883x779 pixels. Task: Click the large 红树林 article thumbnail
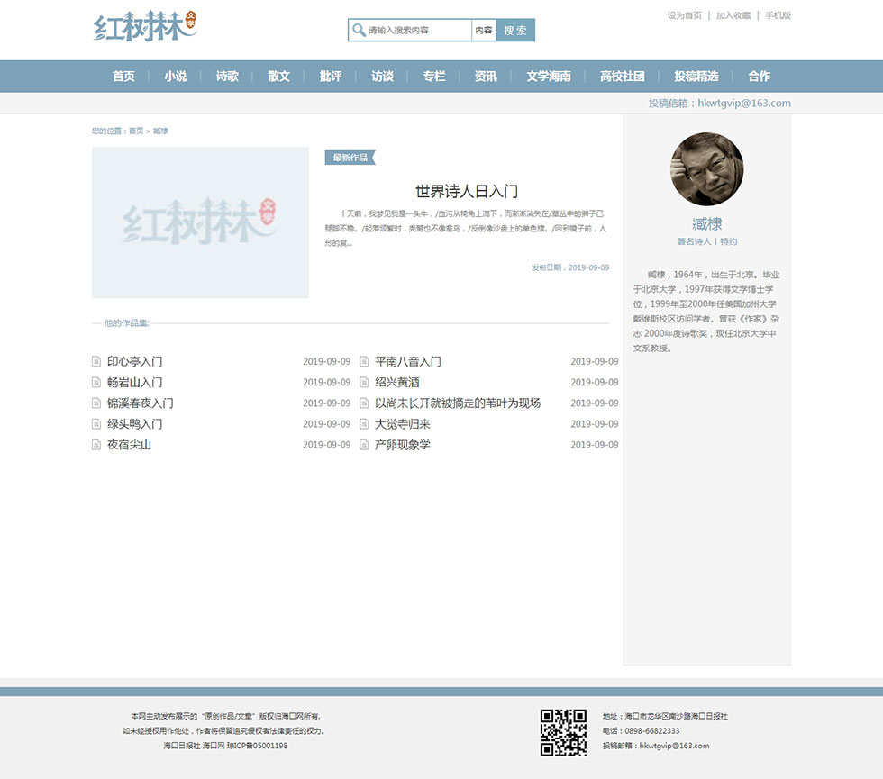[x=200, y=222]
